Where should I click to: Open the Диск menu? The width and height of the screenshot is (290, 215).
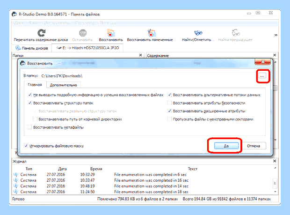[x=19, y=23]
